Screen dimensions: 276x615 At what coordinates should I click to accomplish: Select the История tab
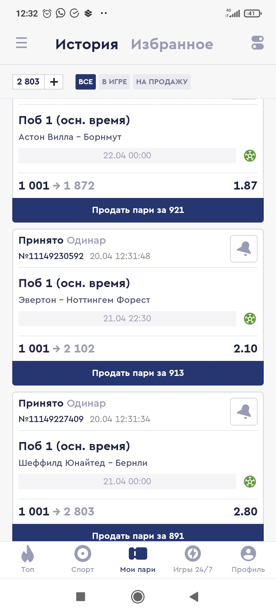(x=87, y=45)
